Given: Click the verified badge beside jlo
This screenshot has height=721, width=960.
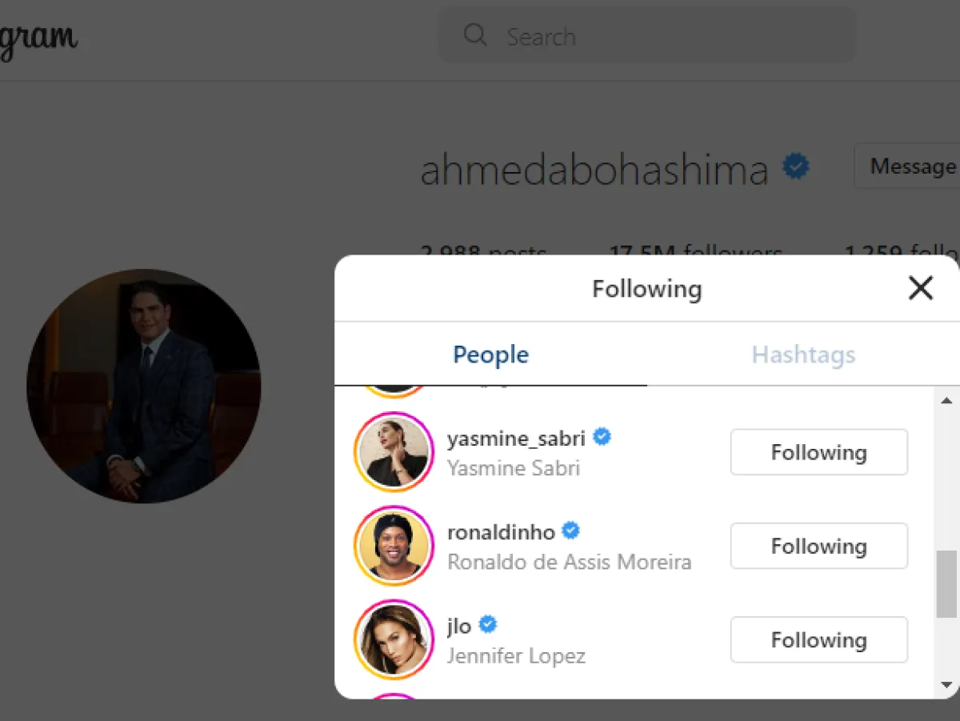Looking at the screenshot, I should [x=487, y=624].
